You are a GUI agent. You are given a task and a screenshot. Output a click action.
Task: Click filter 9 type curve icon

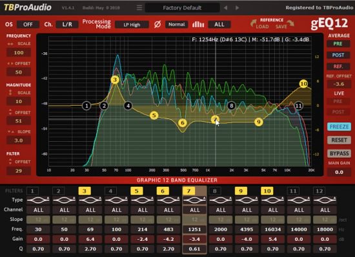[x=247, y=200]
